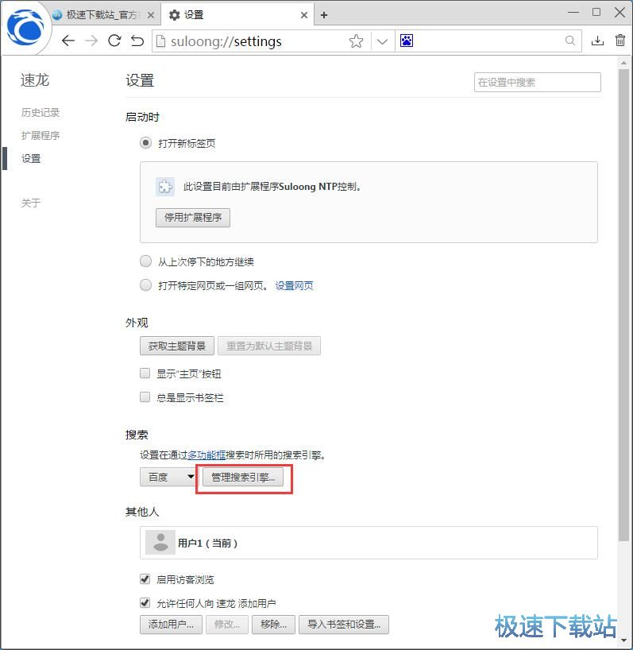Viewport: 633px width, 650px height.
Task: Maximize the browser window
Action: coord(596,13)
